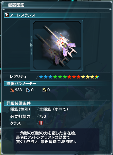Expand the preview with the left-side arrow
Viewport: 113px width, 155px height.
[x=31, y=45]
